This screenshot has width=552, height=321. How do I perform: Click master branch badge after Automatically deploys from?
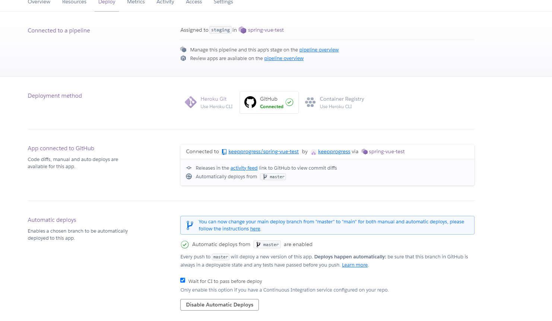point(273,177)
